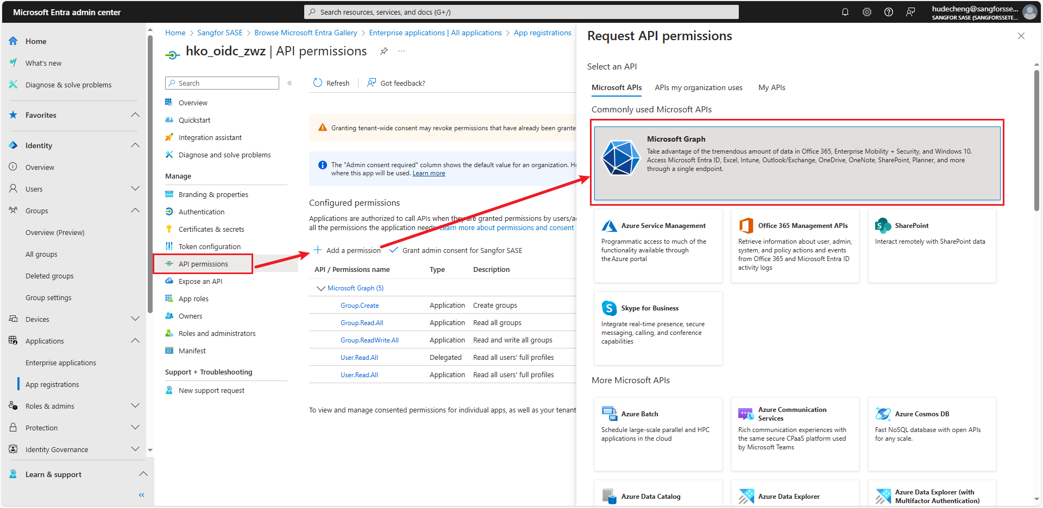Click the resource menu Search field
1043x508 pixels.
tap(222, 83)
